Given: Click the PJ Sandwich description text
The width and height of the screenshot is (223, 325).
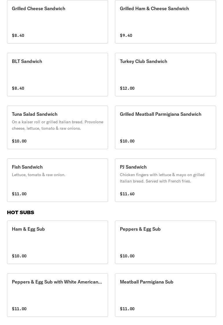Looking at the screenshot, I should (162, 178).
